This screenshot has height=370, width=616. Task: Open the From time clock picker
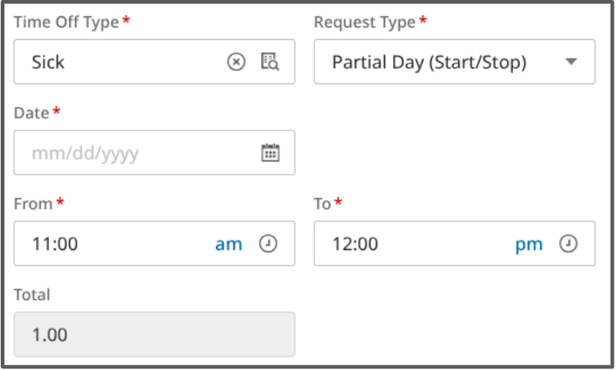pos(269,244)
